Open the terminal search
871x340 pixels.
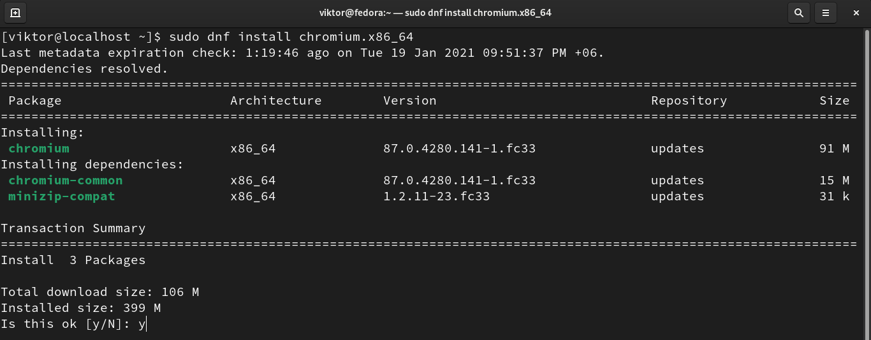(x=798, y=12)
